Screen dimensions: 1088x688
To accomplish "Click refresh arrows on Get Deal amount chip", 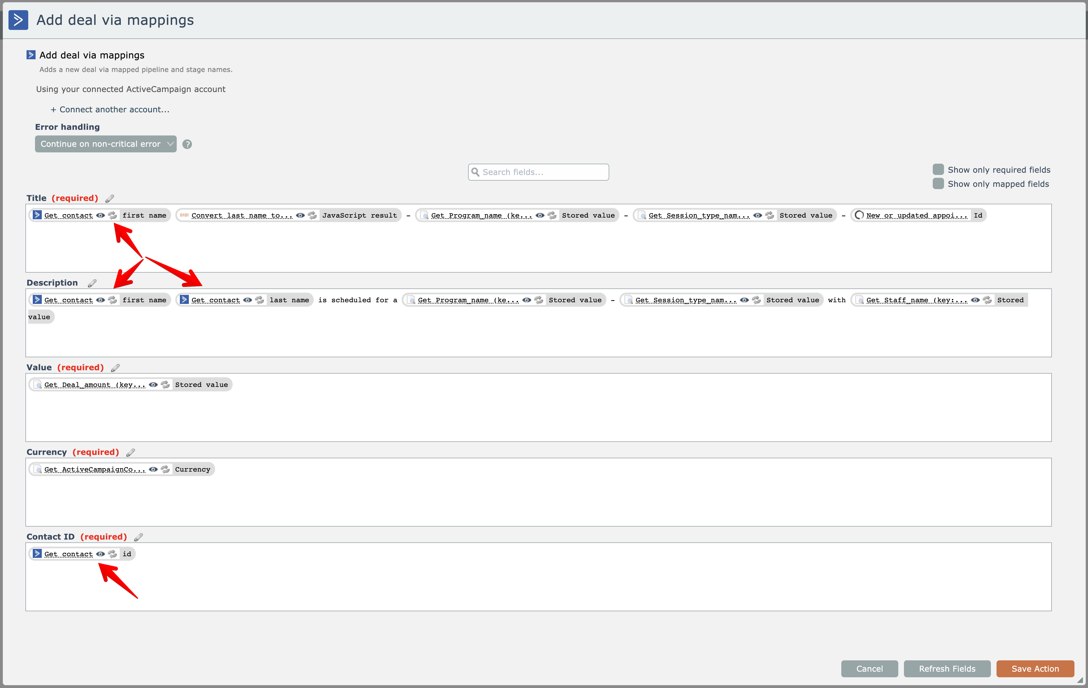I will pos(165,385).
